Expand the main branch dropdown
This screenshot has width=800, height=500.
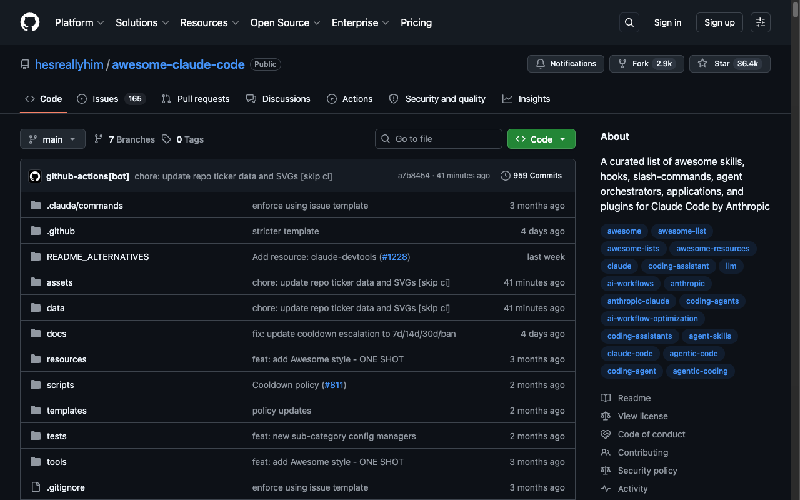52,139
